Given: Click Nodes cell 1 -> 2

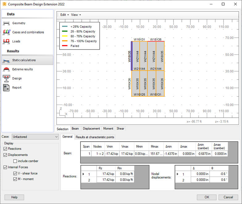Looking at the screenshot, I should point(98,154).
